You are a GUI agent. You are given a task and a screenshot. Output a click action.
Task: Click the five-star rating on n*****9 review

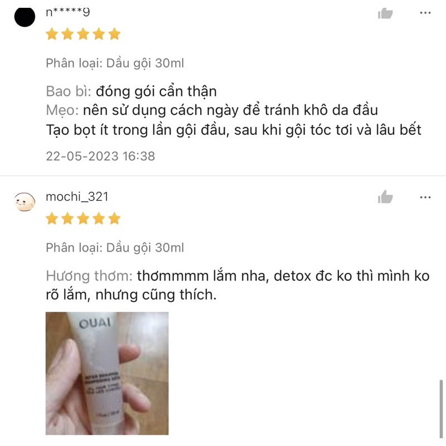(83, 34)
